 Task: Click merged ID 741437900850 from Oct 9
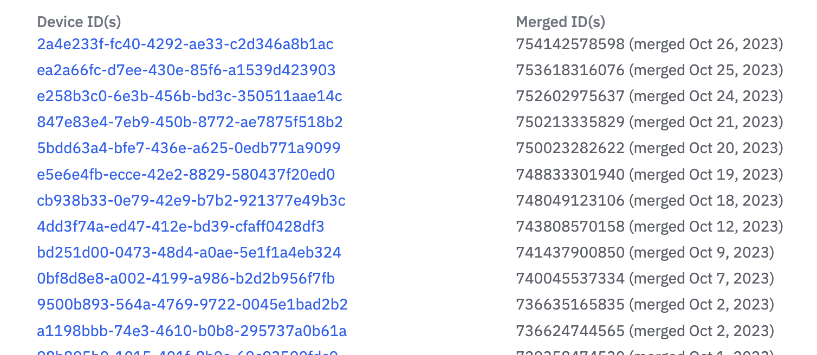645,253
